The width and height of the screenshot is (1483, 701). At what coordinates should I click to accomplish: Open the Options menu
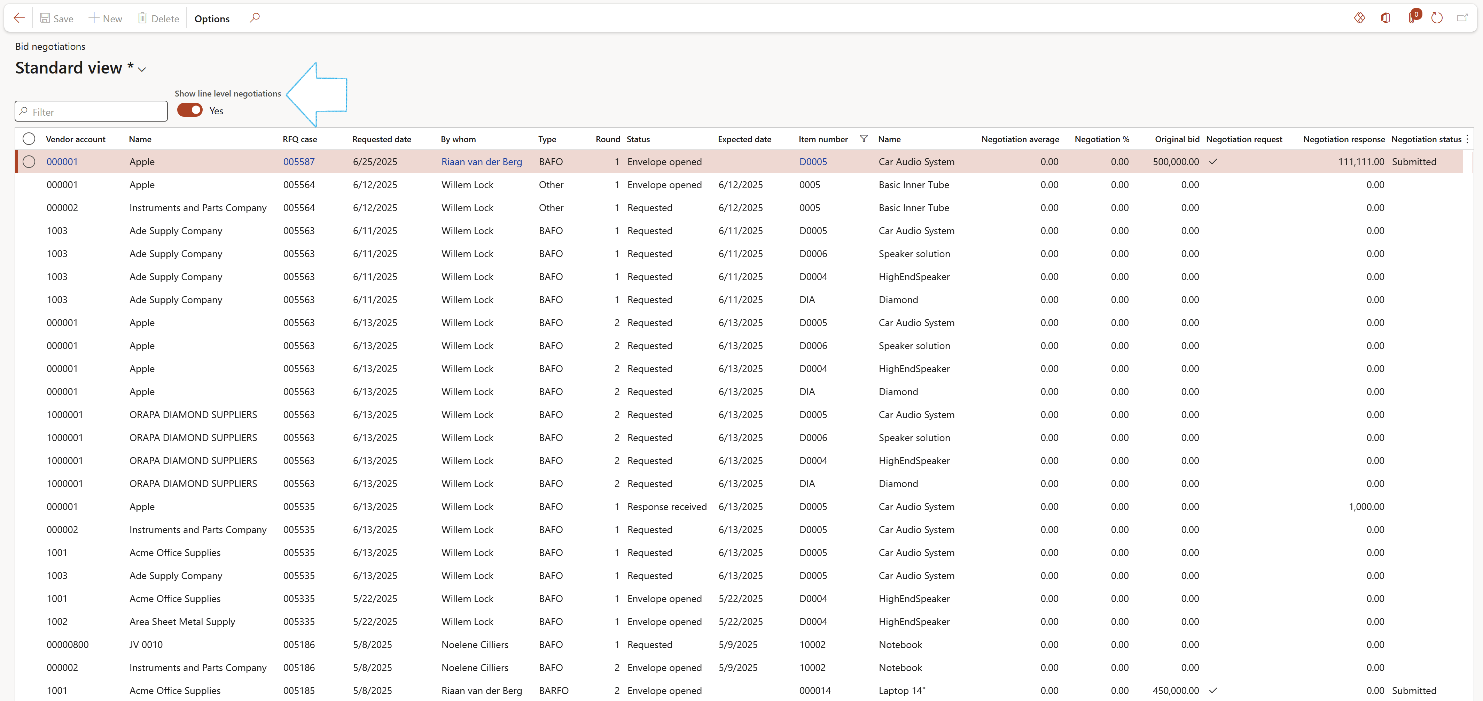(212, 18)
